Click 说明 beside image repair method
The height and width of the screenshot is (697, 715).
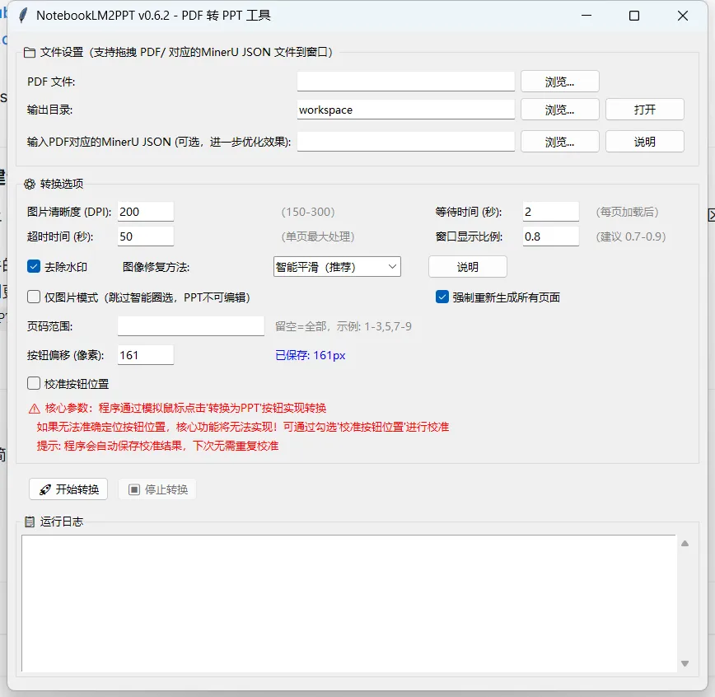[467, 266]
